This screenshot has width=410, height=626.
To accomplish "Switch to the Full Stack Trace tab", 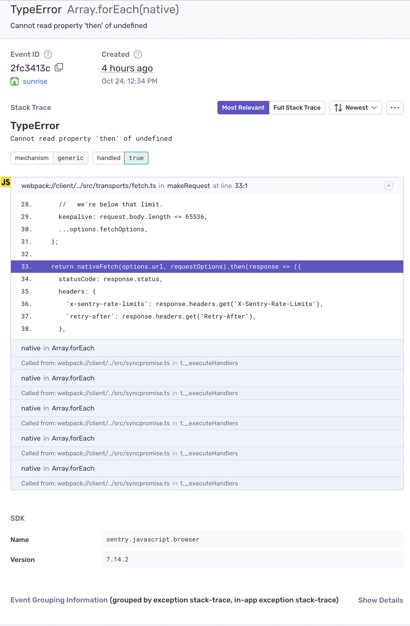I will 297,108.
